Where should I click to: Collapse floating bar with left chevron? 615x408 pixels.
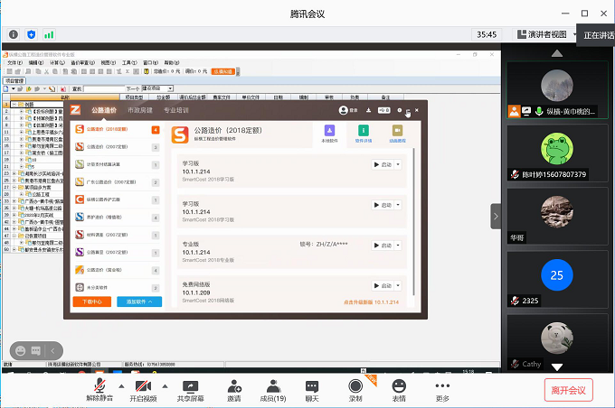[x=53, y=351]
